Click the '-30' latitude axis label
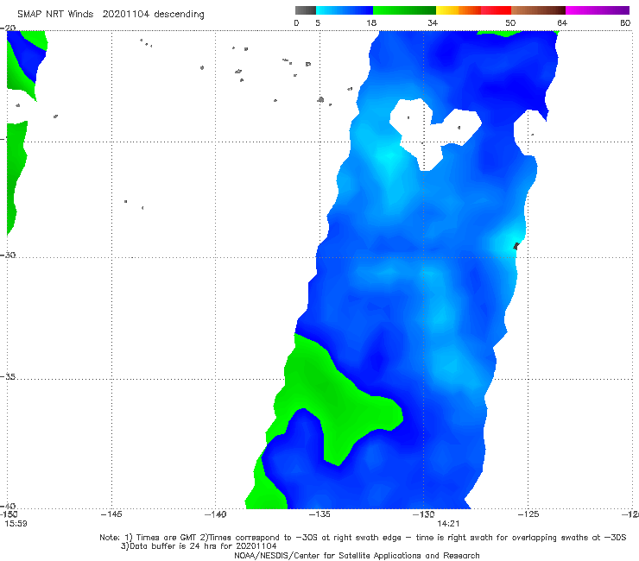 click(8, 255)
